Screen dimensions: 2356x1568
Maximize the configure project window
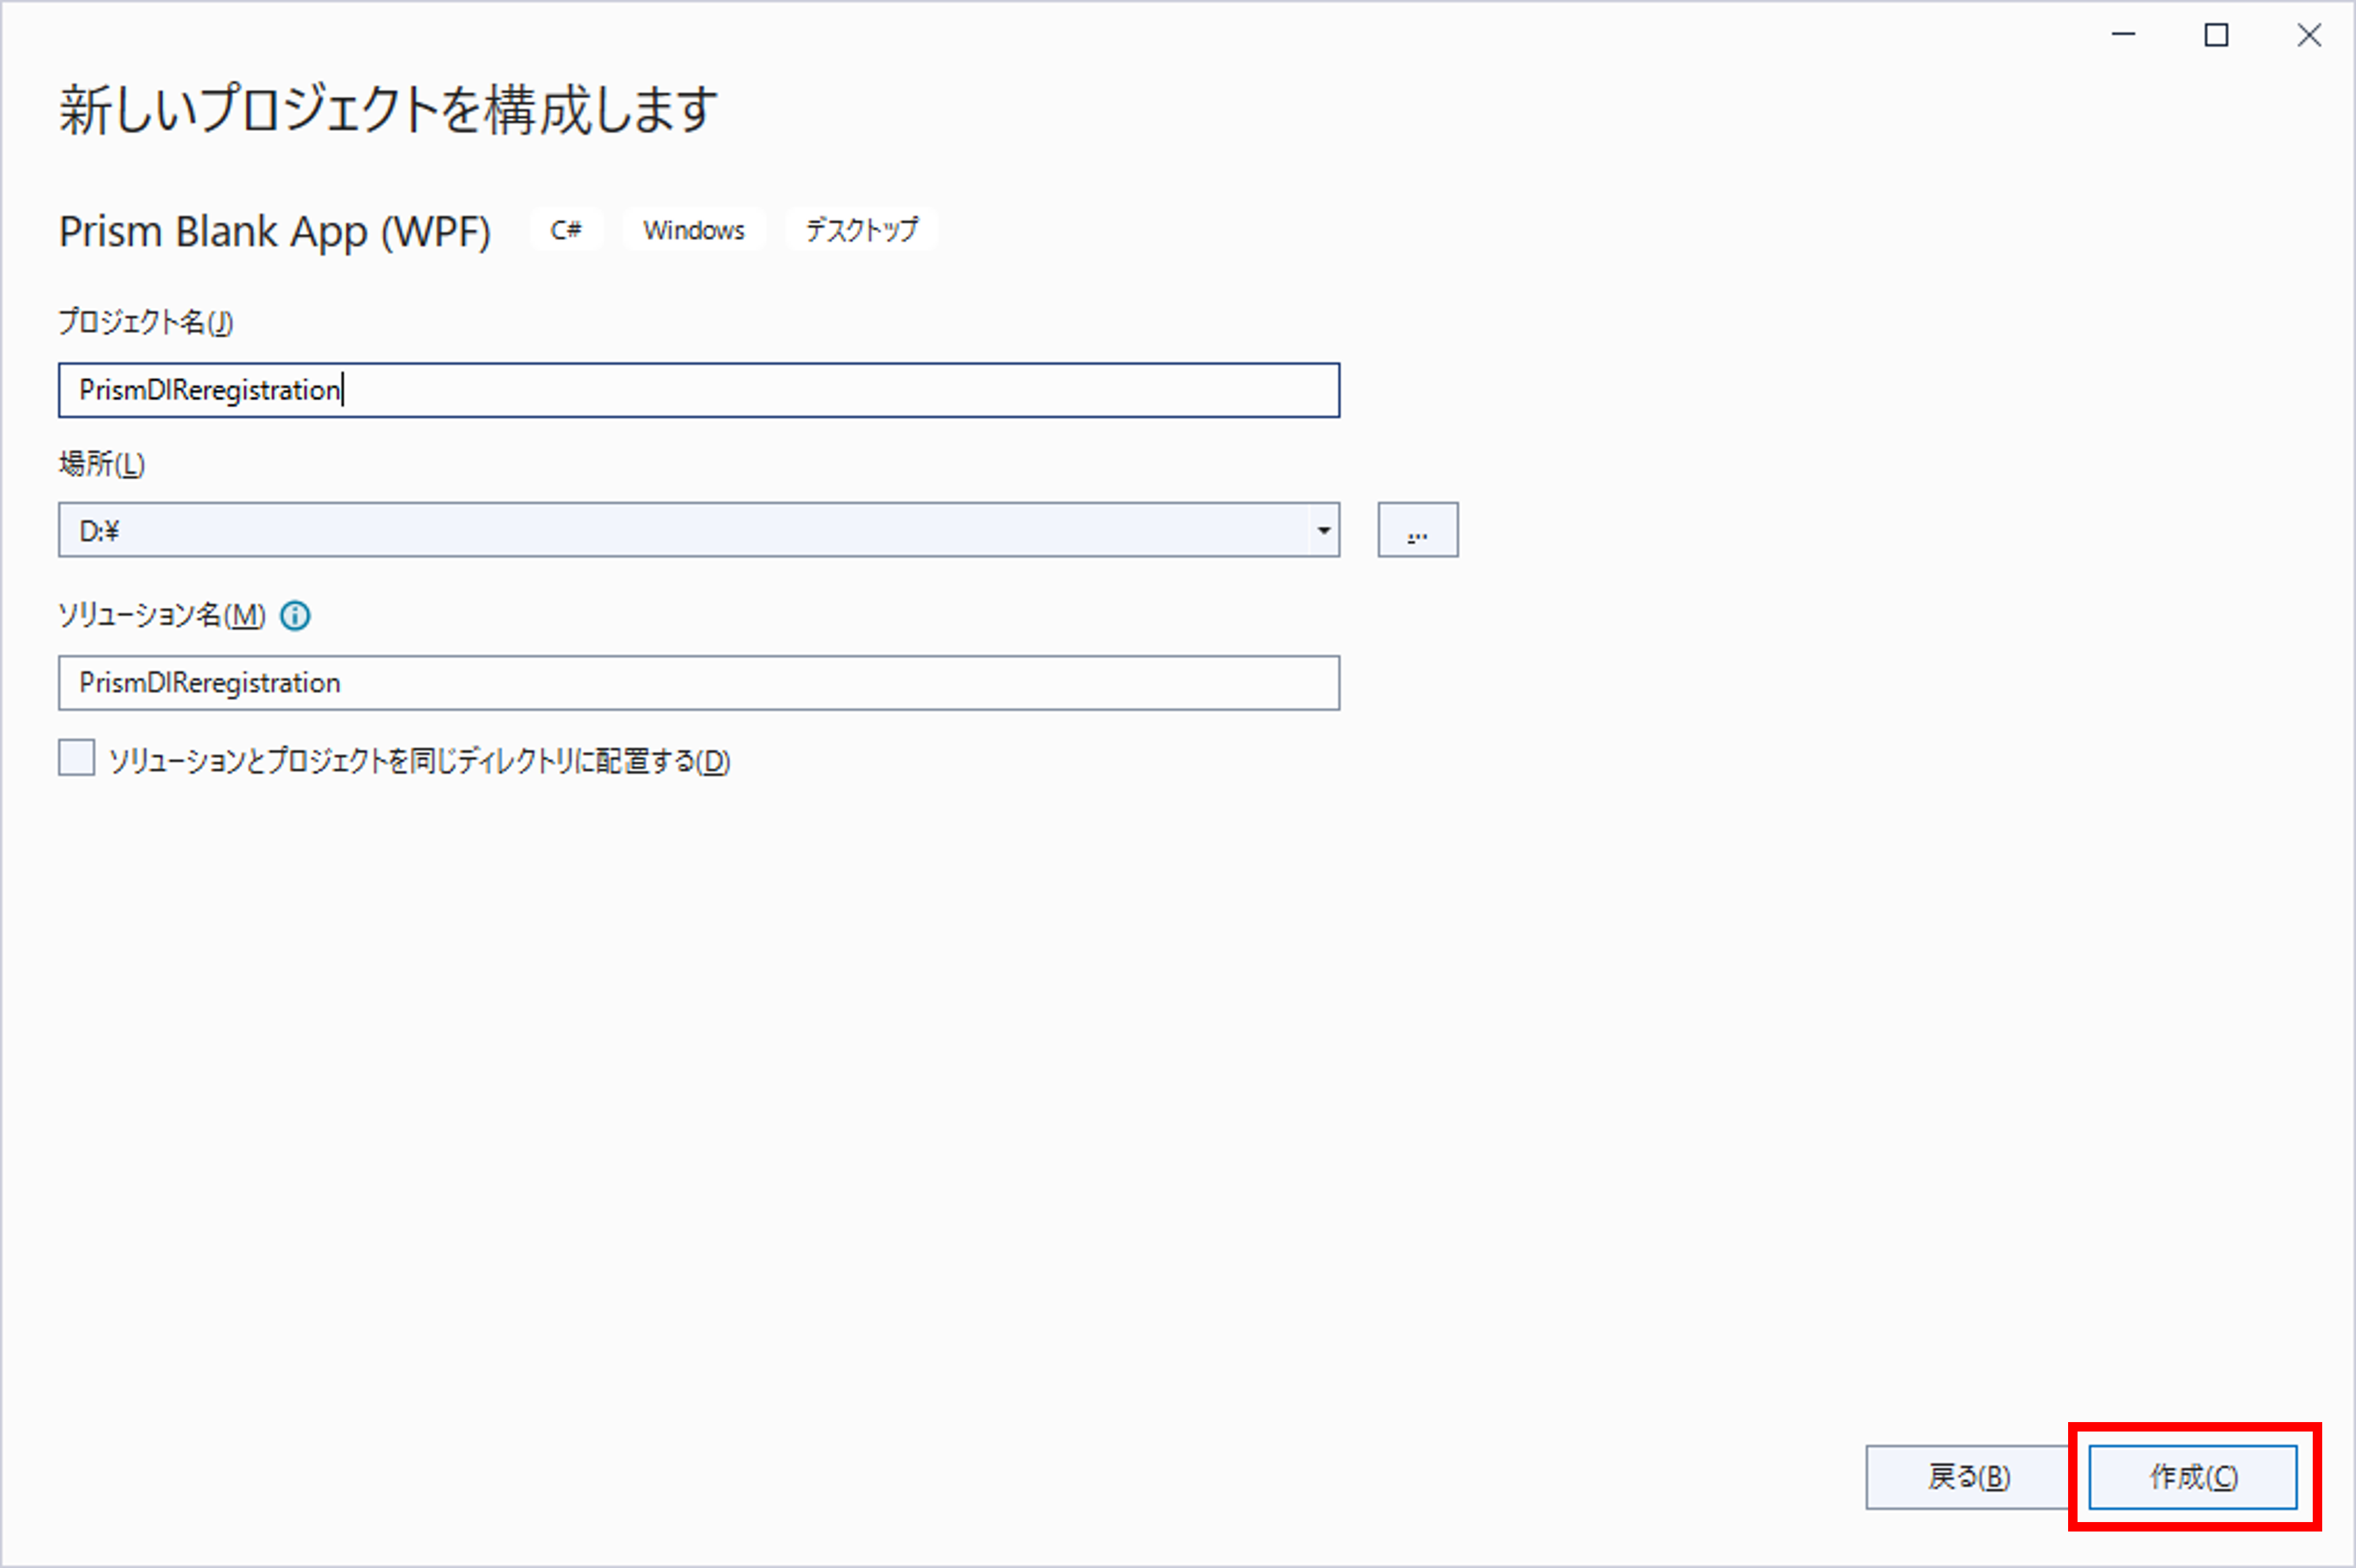click(2216, 35)
